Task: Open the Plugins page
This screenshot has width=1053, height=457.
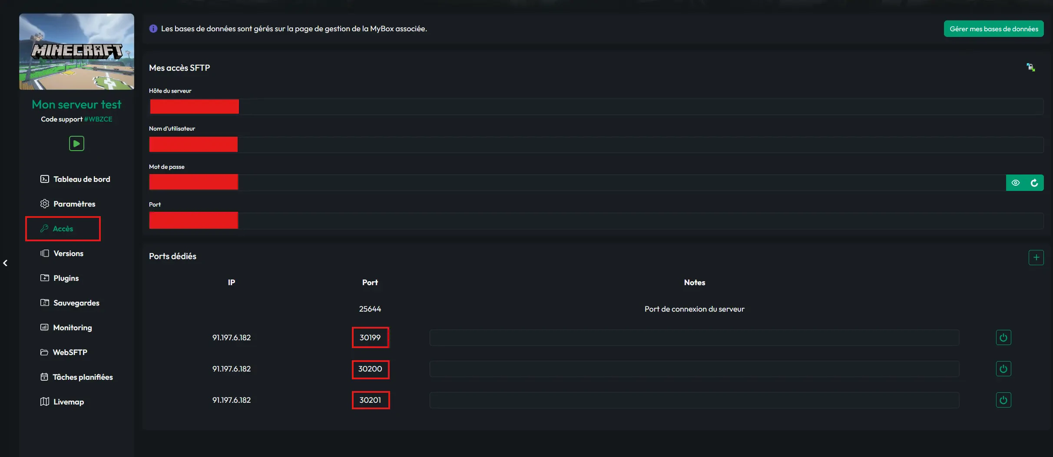Action: click(60, 278)
